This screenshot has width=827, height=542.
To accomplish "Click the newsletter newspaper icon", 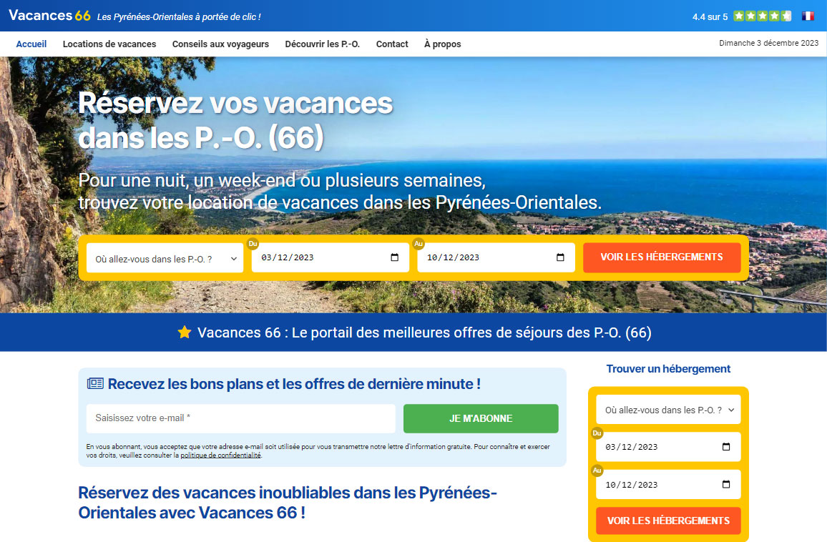I will (x=95, y=383).
